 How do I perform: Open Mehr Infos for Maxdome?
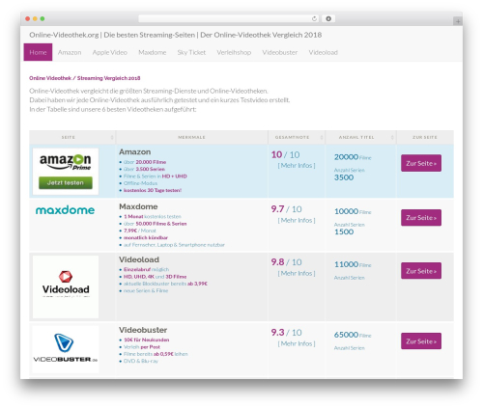pyautogui.click(x=297, y=220)
